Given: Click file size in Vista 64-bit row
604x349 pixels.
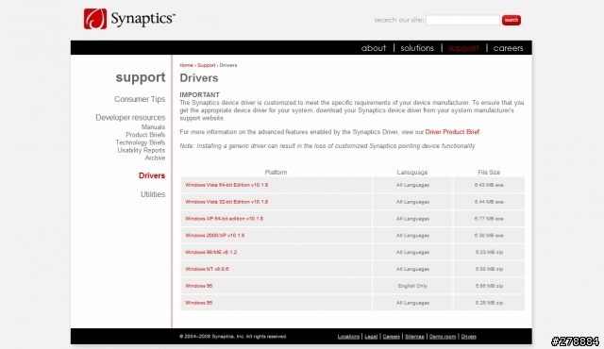Looking at the screenshot, I should pyautogui.click(x=489, y=185).
